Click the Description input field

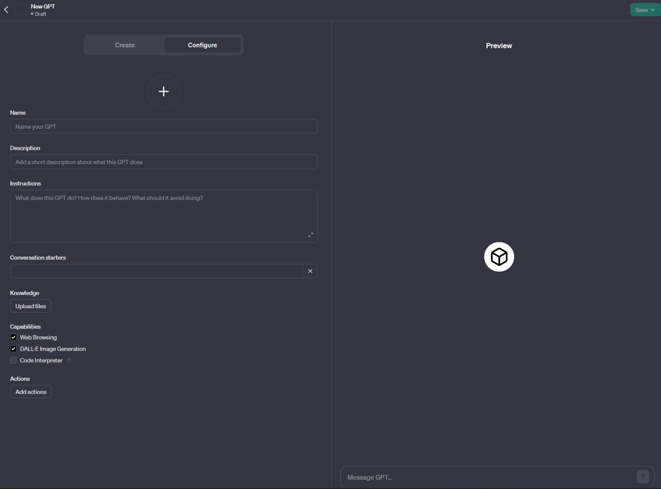click(x=164, y=162)
